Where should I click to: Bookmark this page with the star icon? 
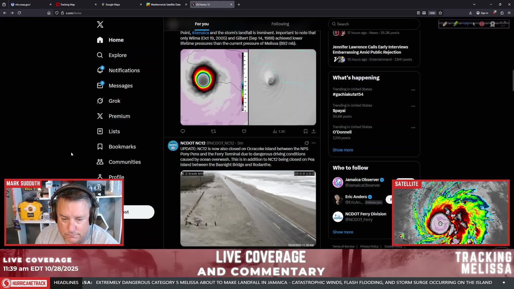(x=440, y=13)
